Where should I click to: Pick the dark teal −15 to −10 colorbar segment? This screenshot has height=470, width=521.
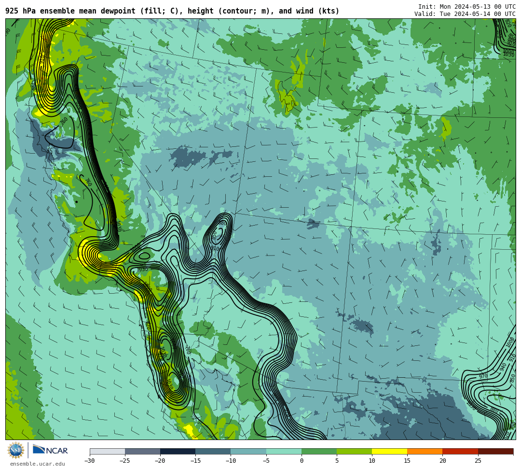point(213,451)
